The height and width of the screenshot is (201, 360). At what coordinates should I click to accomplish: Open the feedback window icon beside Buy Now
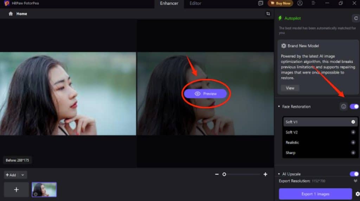(261, 3)
